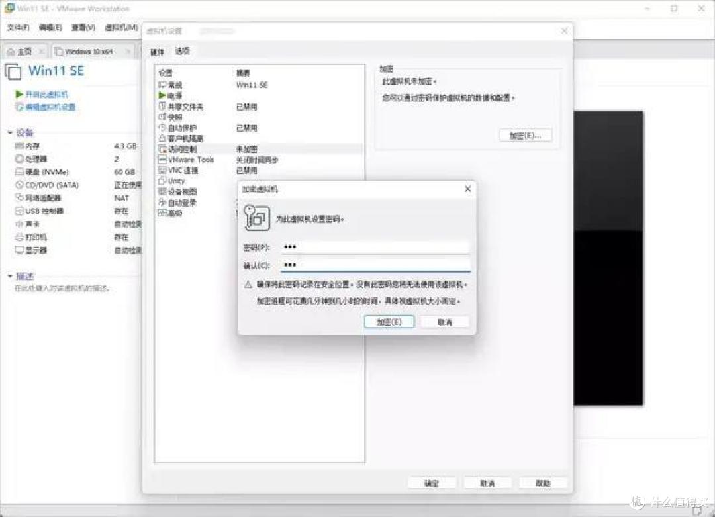The width and height of the screenshot is (715, 517).
Task: Close the 加密虚拟机 dialog with X
Action: click(467, 189)
